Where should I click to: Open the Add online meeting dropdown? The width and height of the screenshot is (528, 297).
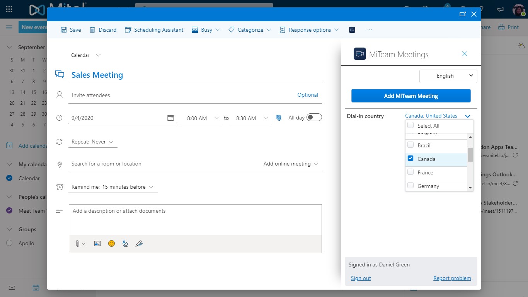(x=291, y=164)
